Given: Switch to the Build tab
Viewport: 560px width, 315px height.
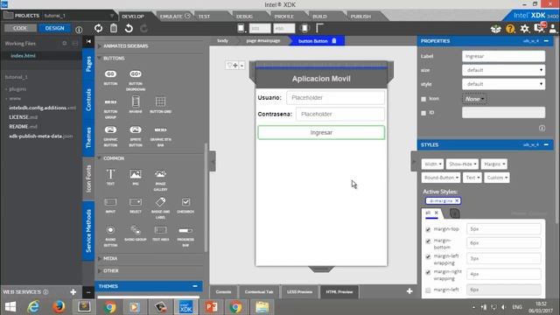Looking at the screenshot, I should 319,17.
